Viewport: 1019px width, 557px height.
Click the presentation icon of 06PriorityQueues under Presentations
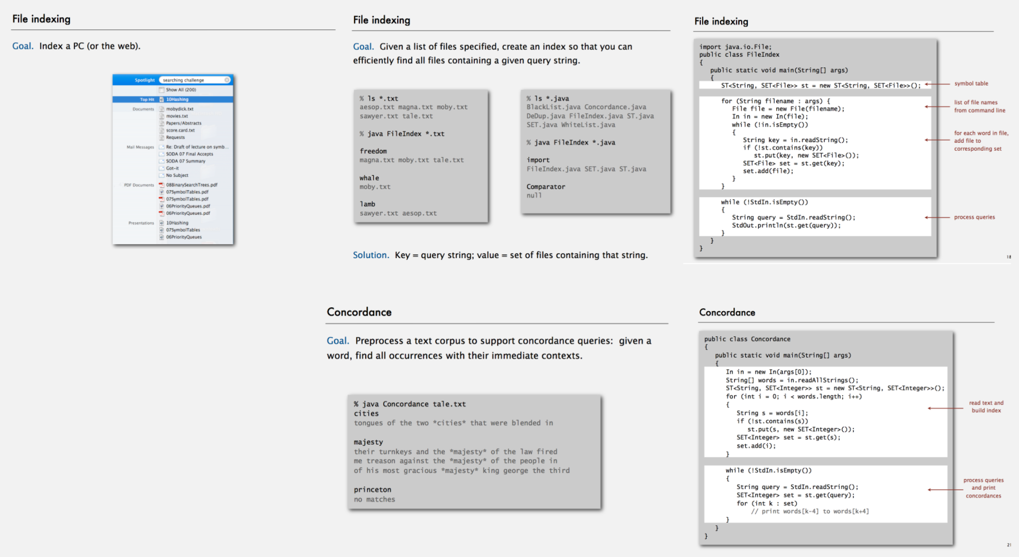pyautogui.click(x=161, y=237)
